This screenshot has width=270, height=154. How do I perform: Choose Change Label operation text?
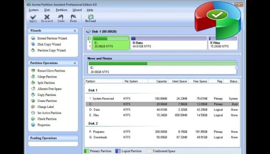coord(46,107)
